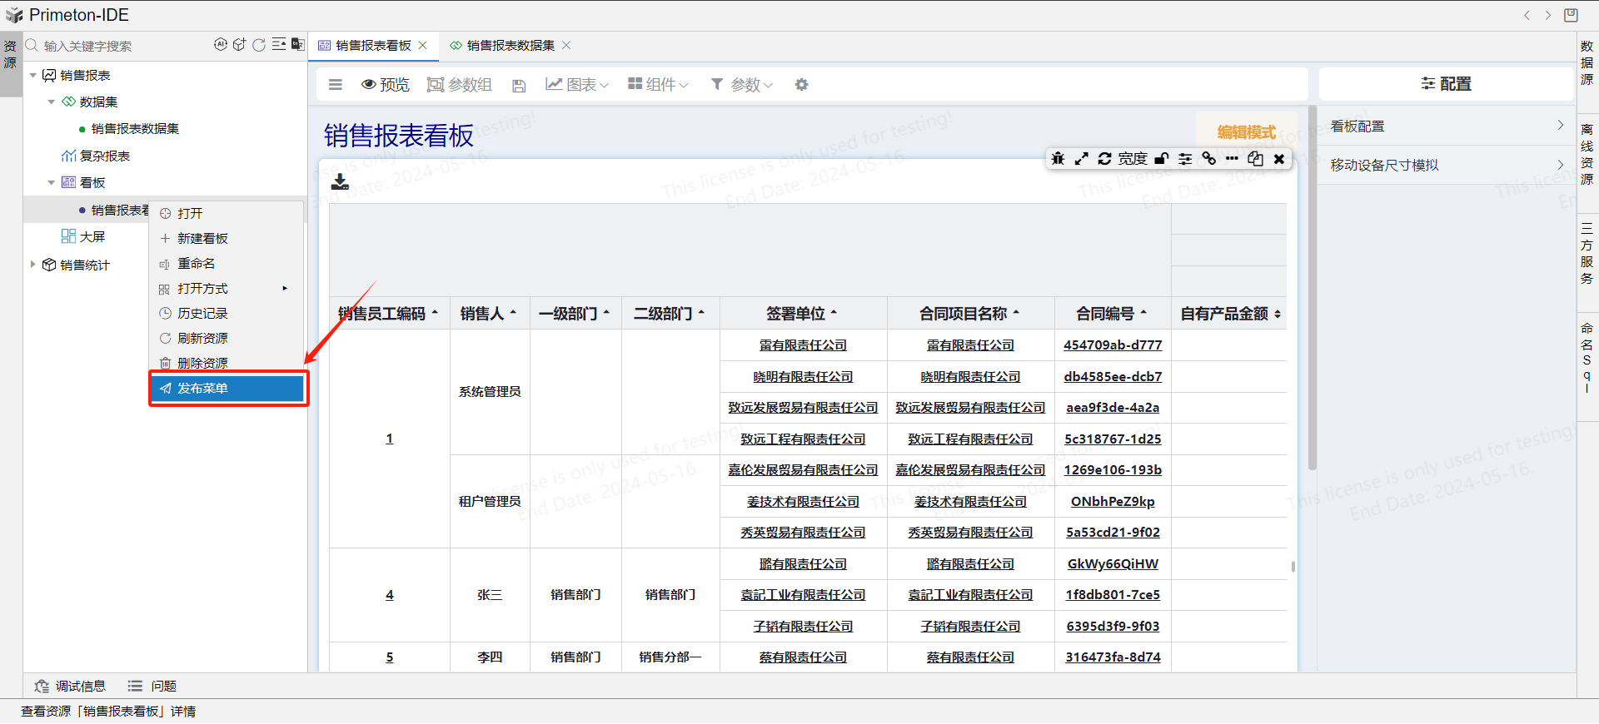Click the settings gear icon in toolbar
This screenshot has height=724, width=1599.
(801, 85)
